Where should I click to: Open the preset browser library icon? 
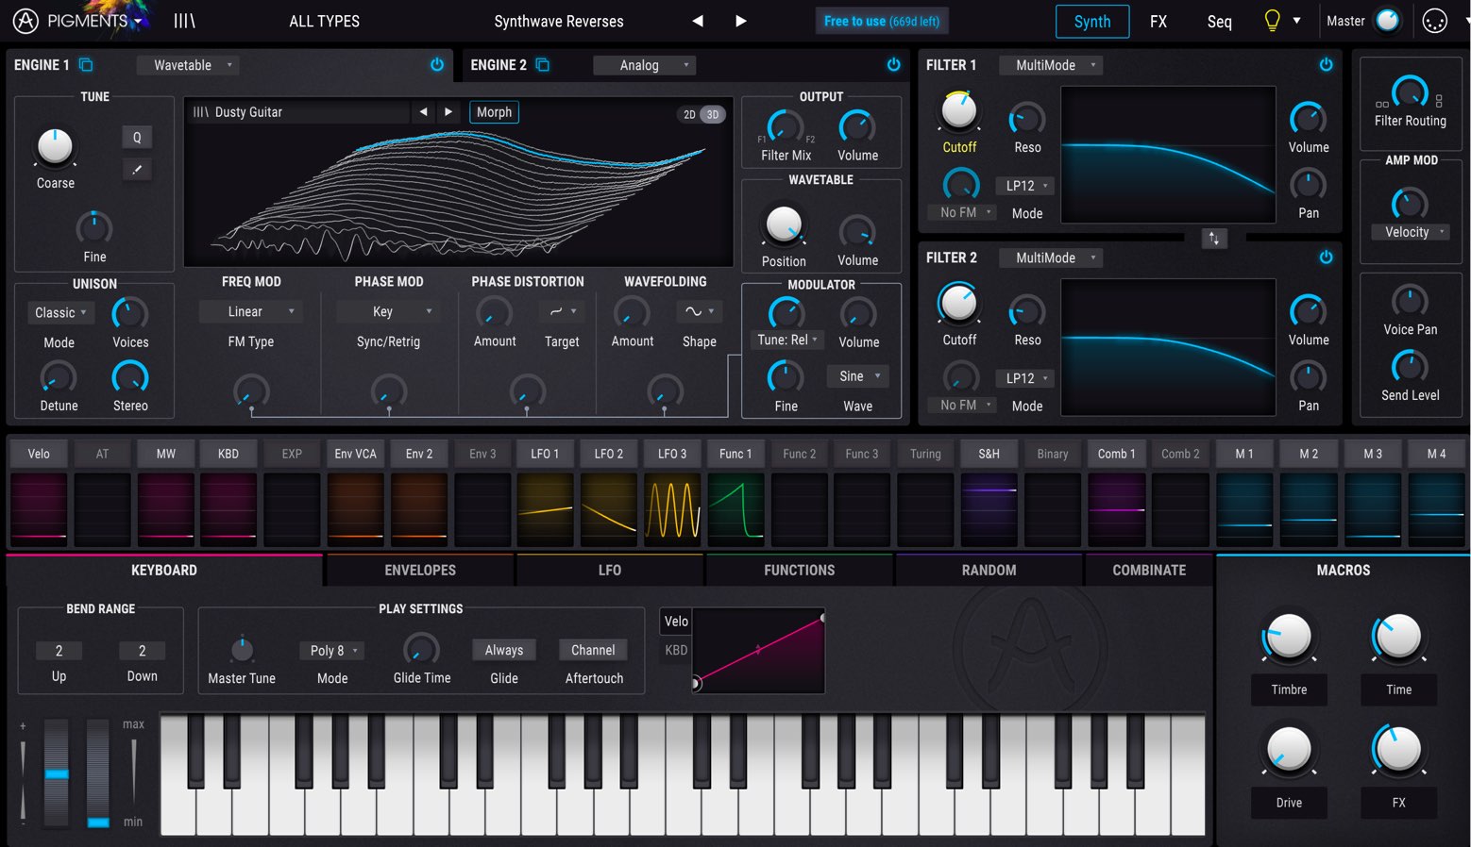pos(184,21)
